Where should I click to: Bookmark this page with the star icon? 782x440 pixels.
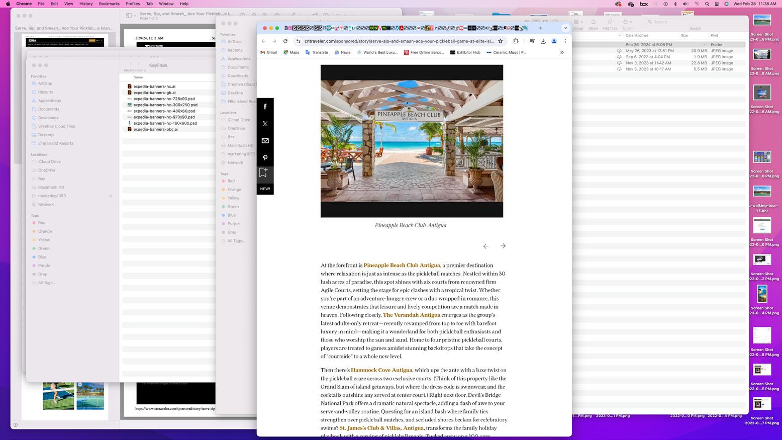pyautogui.click(x=501, y=41)
